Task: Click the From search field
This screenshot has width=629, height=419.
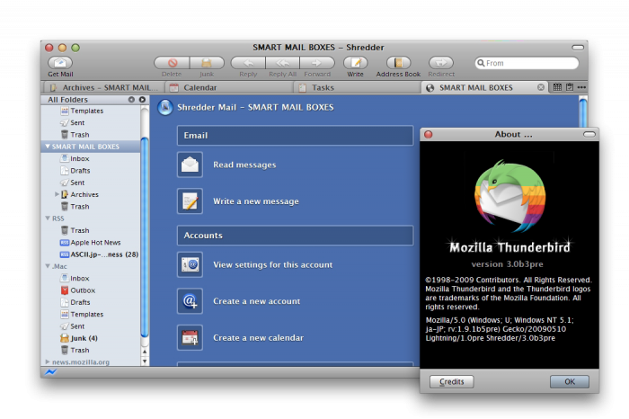Action: click(527, 63)
